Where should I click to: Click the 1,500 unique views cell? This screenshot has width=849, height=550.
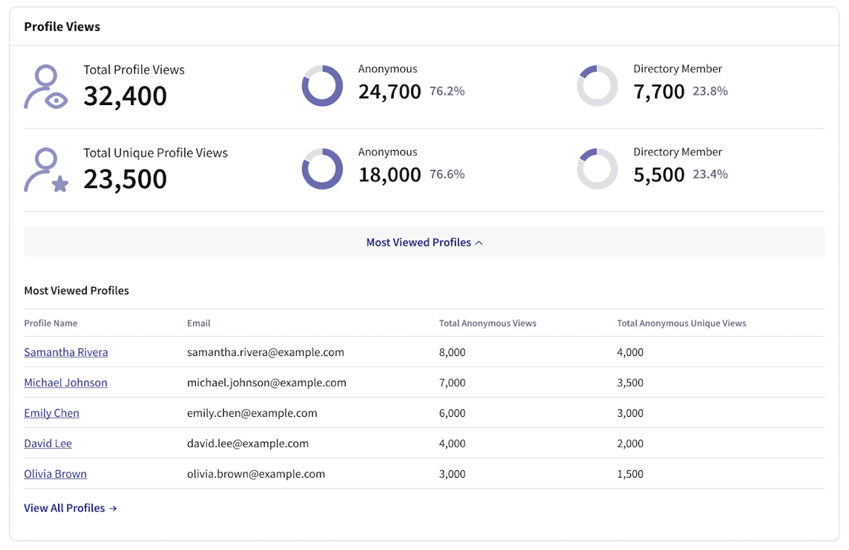click(630, 474)
